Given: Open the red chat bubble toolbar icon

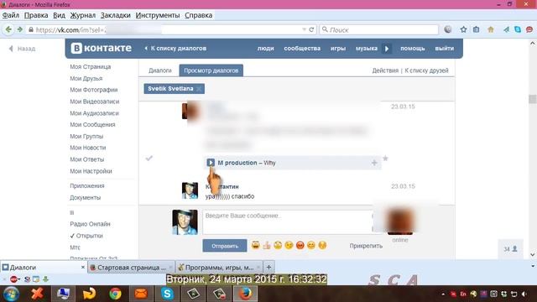Looking at the screenshot, I should 529,30.
